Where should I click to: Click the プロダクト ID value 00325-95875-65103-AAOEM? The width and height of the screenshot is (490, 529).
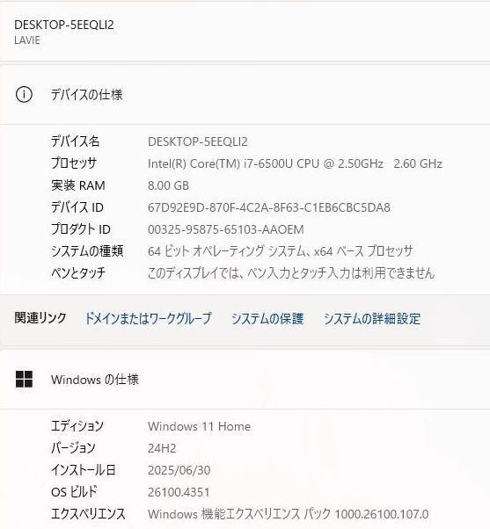coord(225,229)
